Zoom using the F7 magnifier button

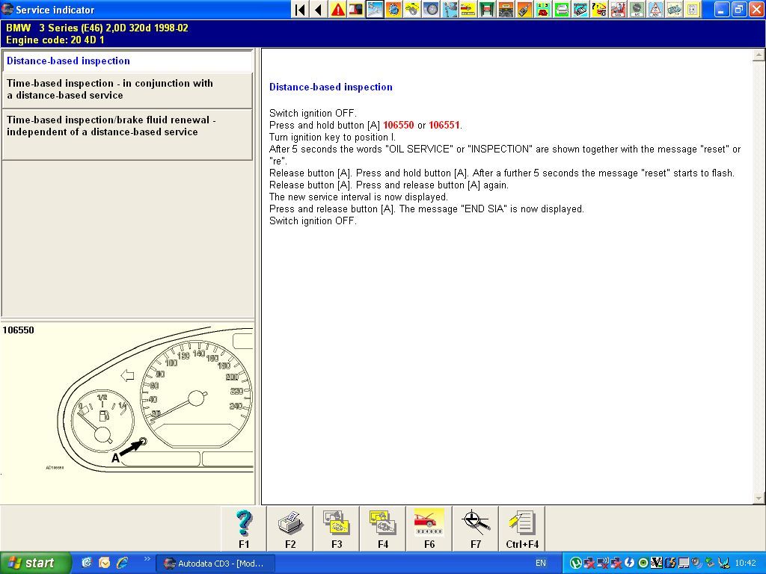click(x=476, y=529)
